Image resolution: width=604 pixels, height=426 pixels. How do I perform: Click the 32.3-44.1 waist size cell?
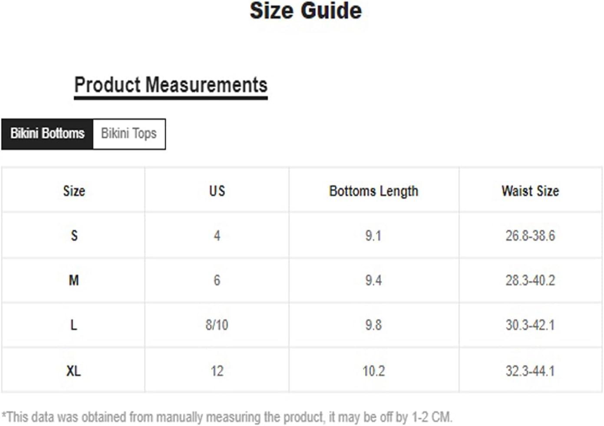pos(530,371)
